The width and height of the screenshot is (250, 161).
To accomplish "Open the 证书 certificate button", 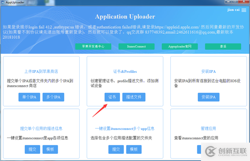I will tap(112, 97).
